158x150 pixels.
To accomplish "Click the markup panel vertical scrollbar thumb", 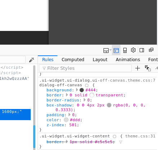I will click(x=34, y=136).
